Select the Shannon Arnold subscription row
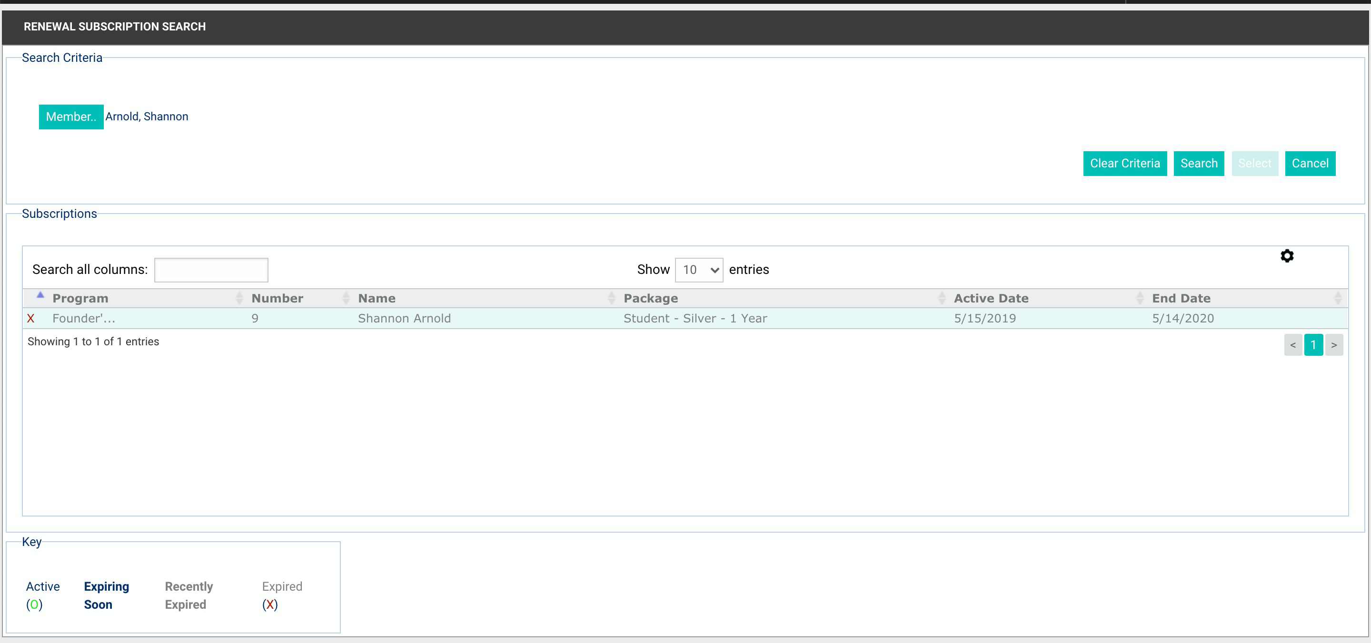The width and height of the screenshot is (1371, 643). coord(685,319)
